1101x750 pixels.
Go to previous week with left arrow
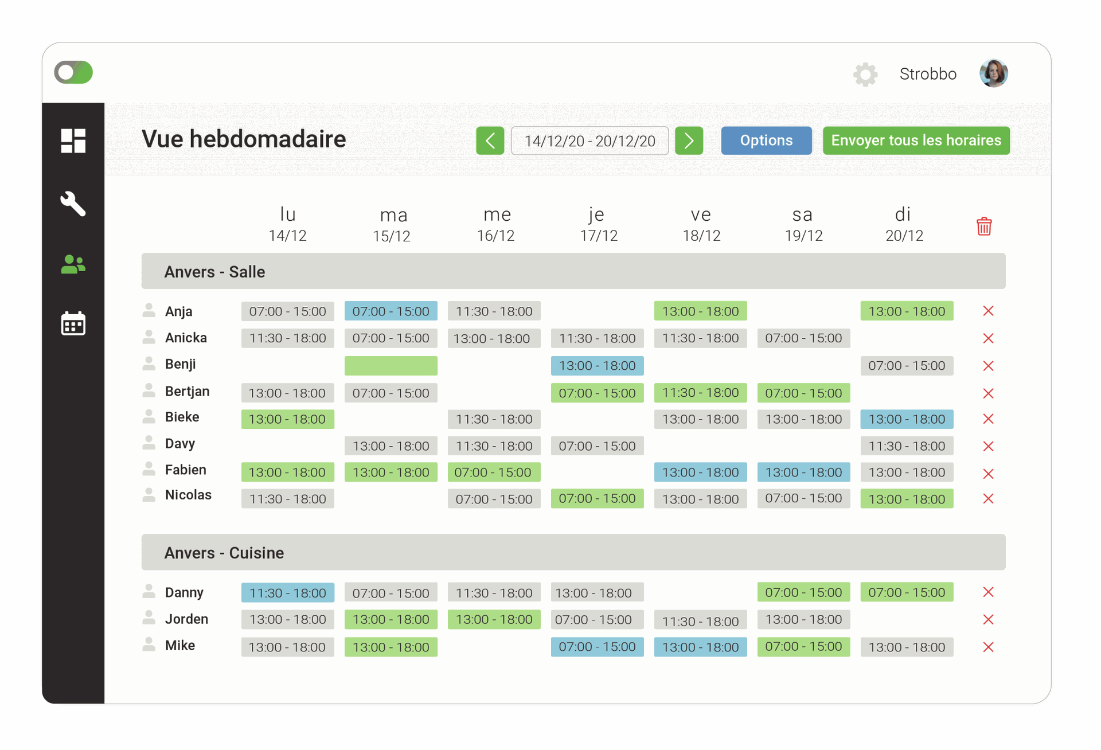click(490, 140)
